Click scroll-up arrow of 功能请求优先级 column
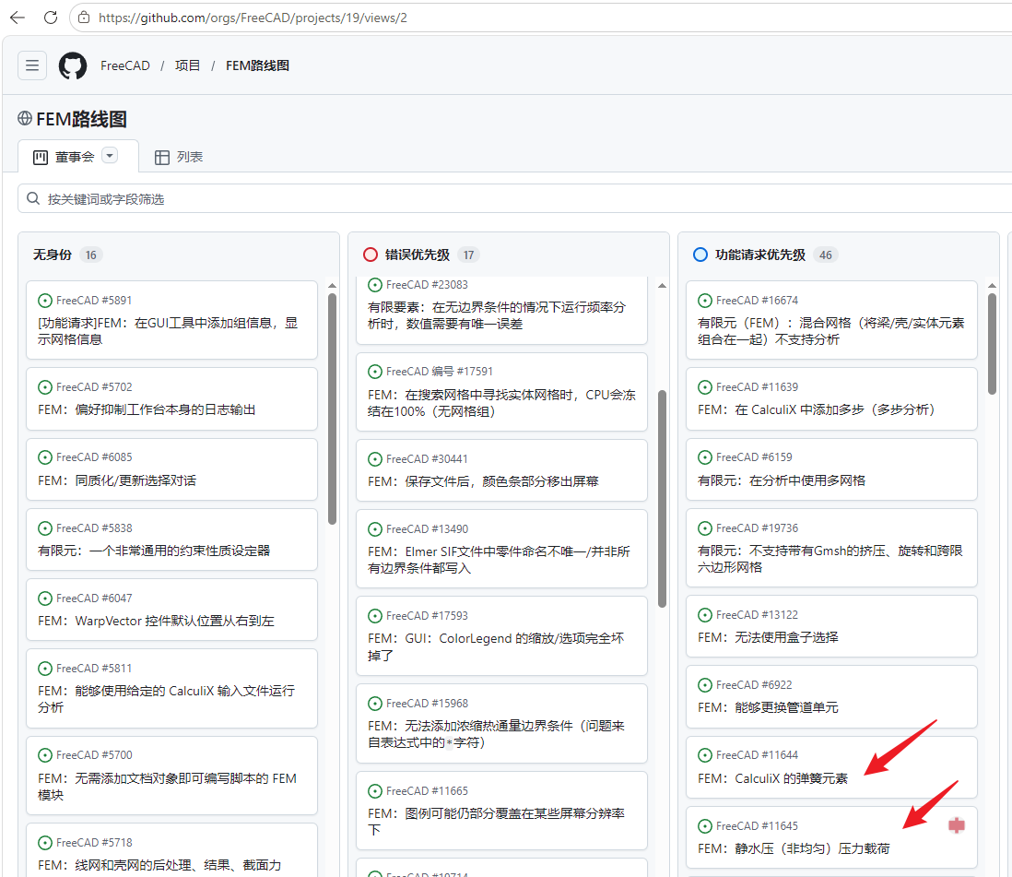Viewport: 1012px width, 877px height. 992,286
